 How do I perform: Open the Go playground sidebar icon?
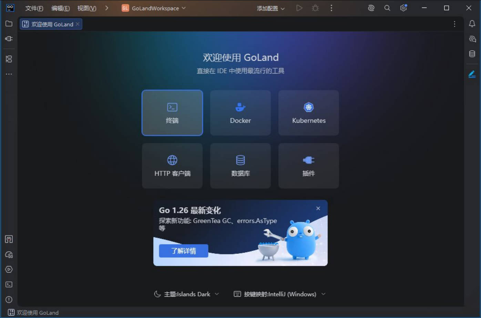point(9,255)
